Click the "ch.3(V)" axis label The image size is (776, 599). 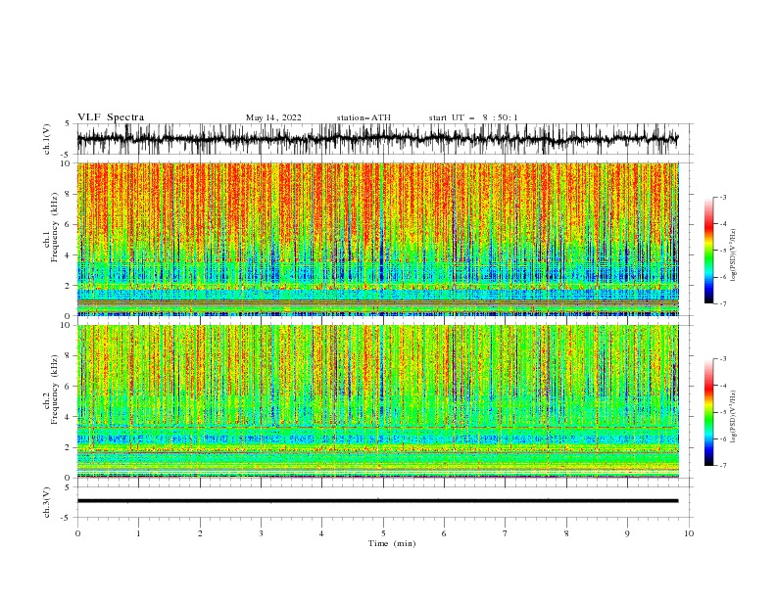click(47, 503)
